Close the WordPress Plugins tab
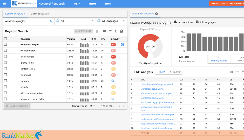244x140 pixels. [x=157, y=14]
